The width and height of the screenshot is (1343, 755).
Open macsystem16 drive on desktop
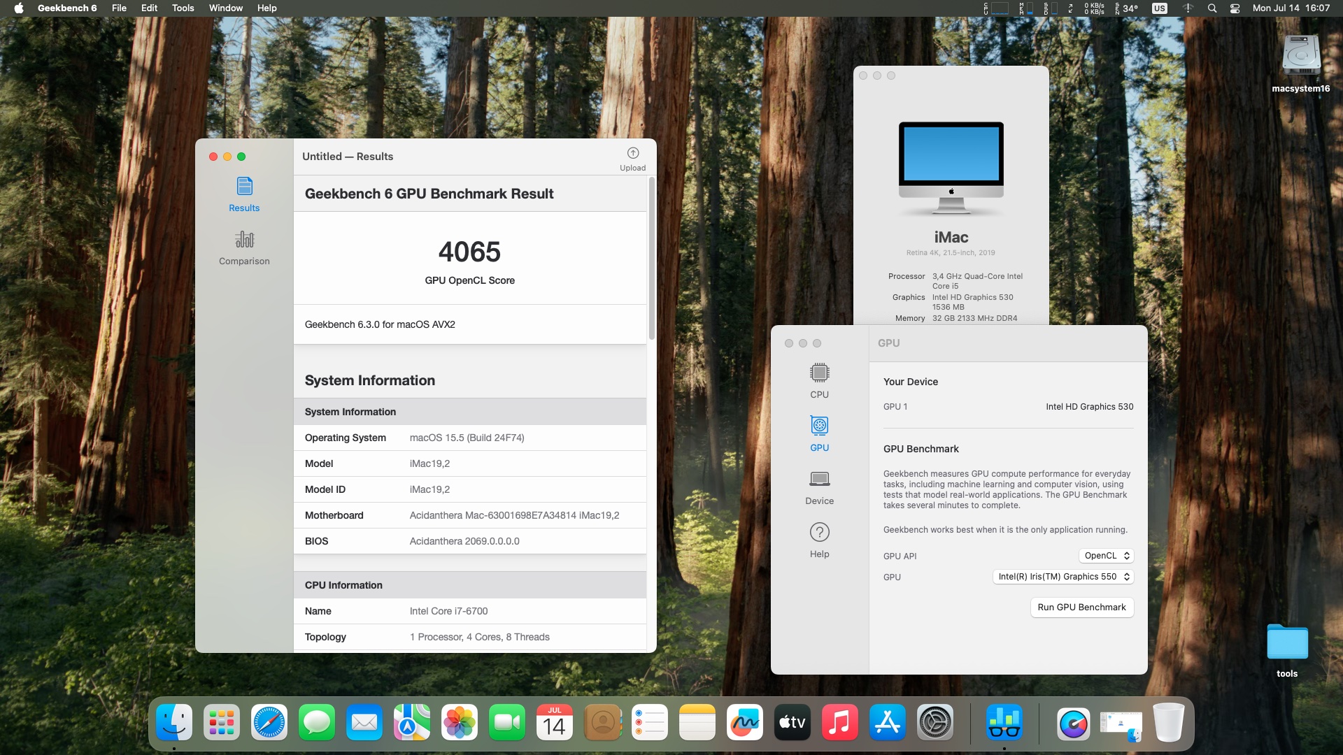[x=1300, y=56]
